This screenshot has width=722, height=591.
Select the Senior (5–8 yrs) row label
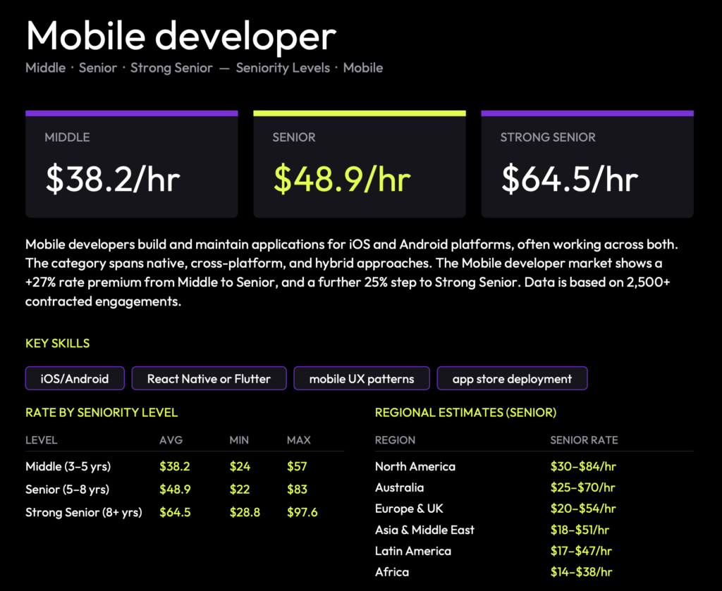point(67,490)
